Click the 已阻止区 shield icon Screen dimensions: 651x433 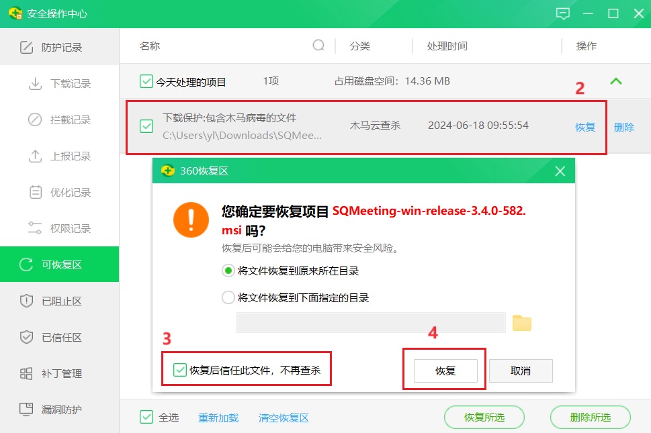point(27,301)
